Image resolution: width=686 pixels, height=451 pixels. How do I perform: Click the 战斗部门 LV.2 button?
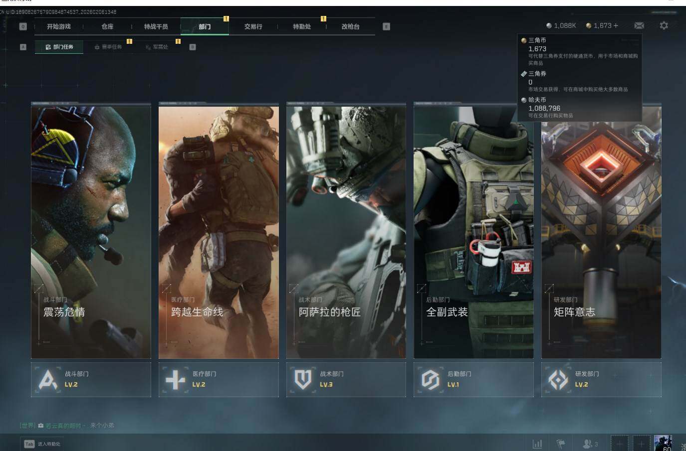pyautogui.click(x=91, y=380)
